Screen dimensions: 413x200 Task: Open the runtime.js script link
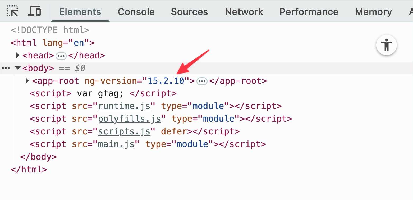pos(124,106)
